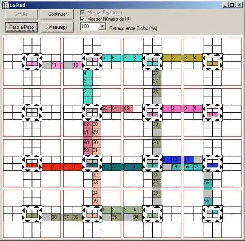Image resolution: width=245 pixels, height=241 pixels.
Task: Click the rose flit numbered 64
Action: point(116,108)
